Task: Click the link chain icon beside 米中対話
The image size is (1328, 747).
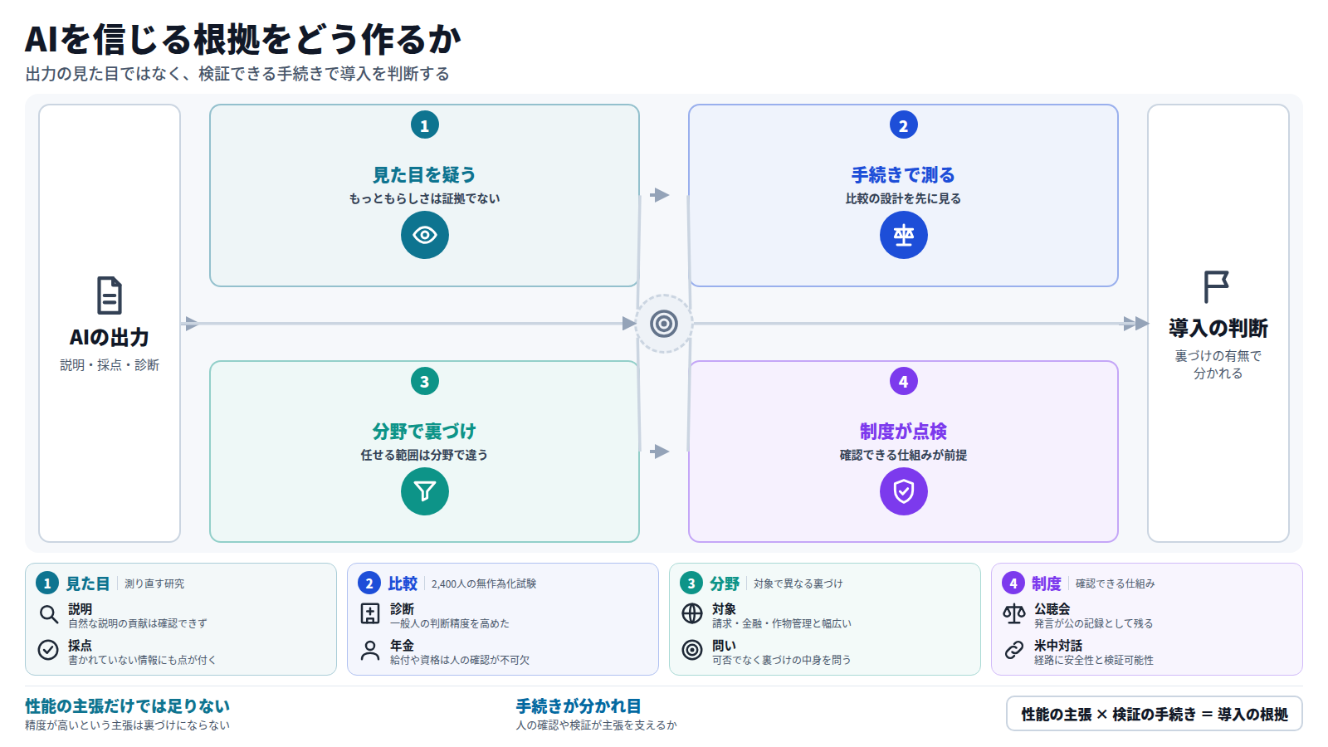Action: [x=1014, y=650]
